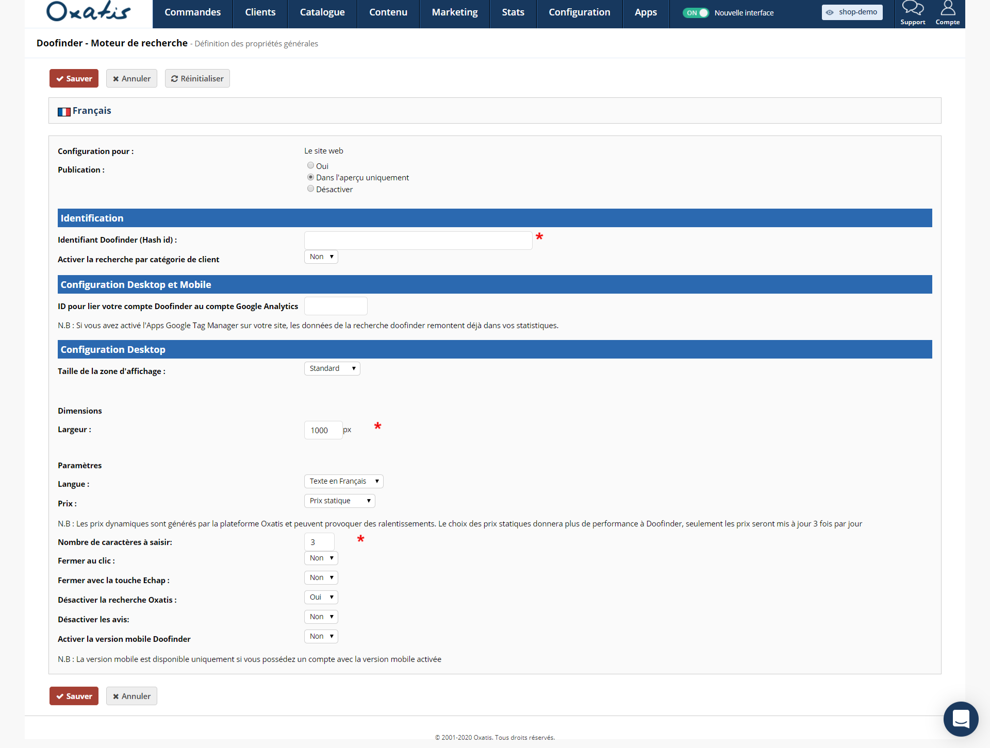The width and height of the screenshot is (990, 748).
Task: Click the Le site web text
Action: [x=323, y=151]
